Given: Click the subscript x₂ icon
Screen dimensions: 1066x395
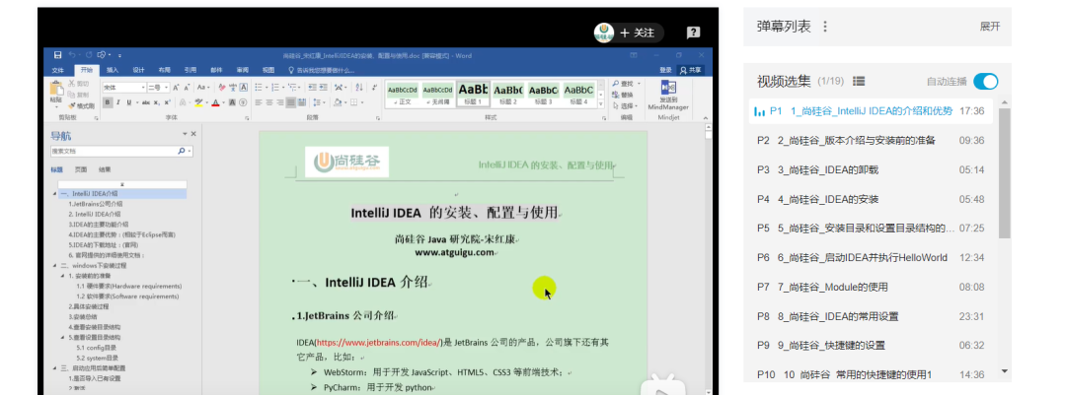Looking at the screenshot, I should [x=156, y=102].
